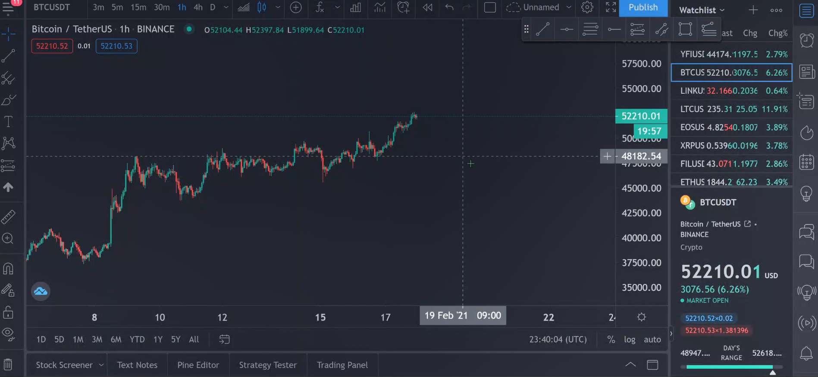Create an alert from top toolbar
The image size is (818, 377).
[403, 7]
